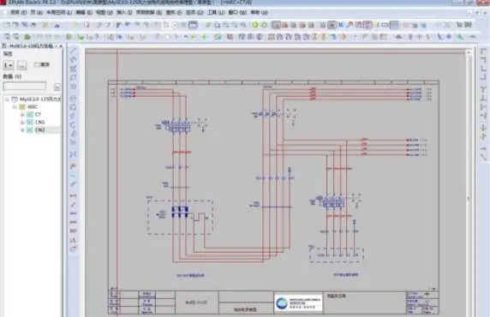
Task: Select the CT item in the tree
Action: click(x=38, y=115)
